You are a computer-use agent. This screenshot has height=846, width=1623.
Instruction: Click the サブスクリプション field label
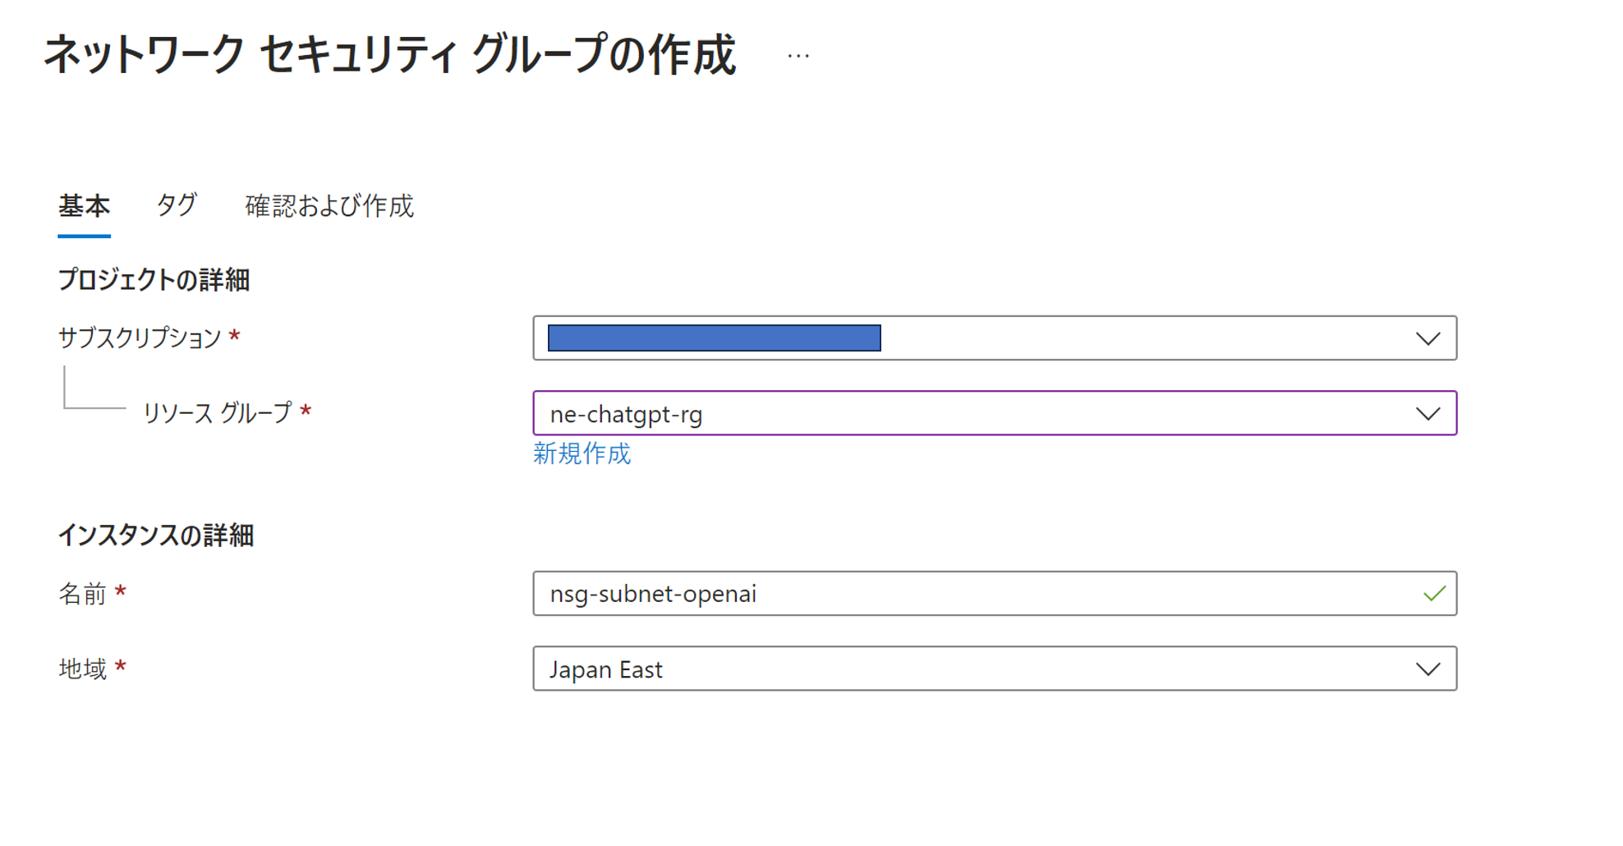[140, 338]
